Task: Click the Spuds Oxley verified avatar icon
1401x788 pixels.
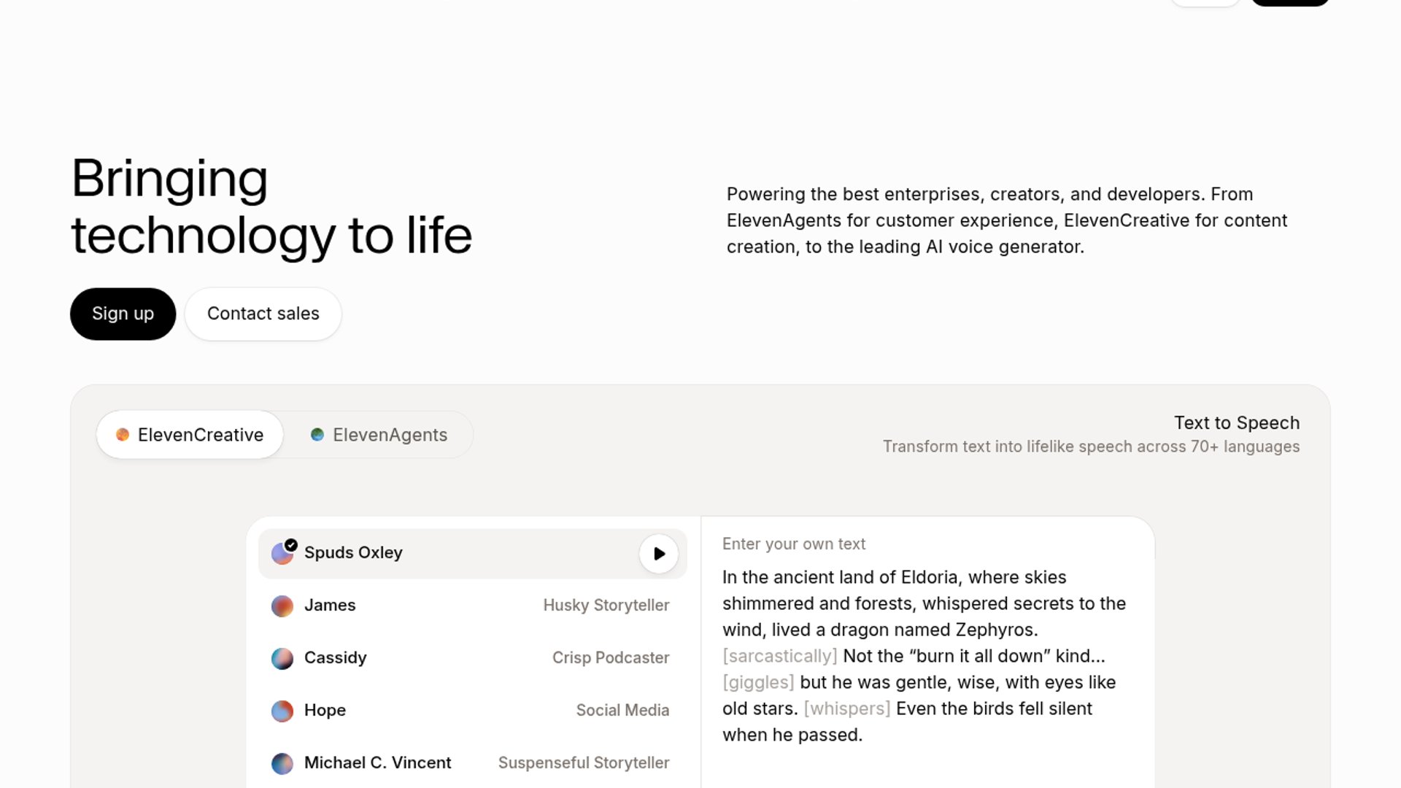Action: pyautogui.click(x=282, y=553)
